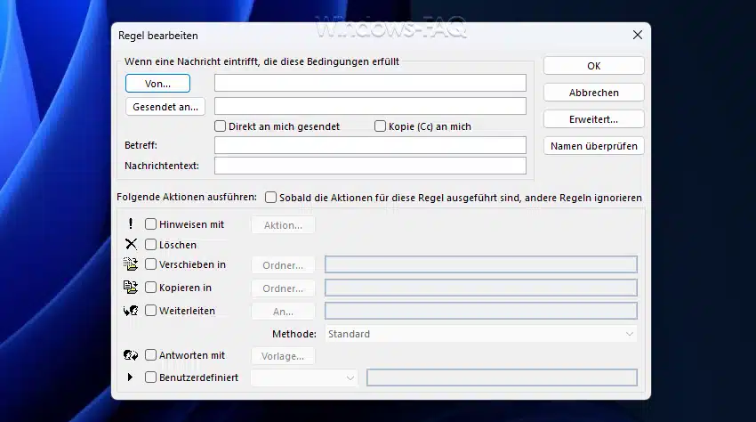Tick the Verschieben in checkbox
The height and width of the screenshot is (422, 756).
coord(151,264)
